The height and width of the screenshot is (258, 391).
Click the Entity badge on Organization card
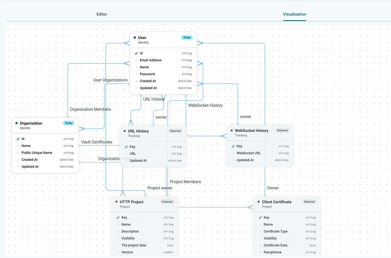click(x=69, y=123)
